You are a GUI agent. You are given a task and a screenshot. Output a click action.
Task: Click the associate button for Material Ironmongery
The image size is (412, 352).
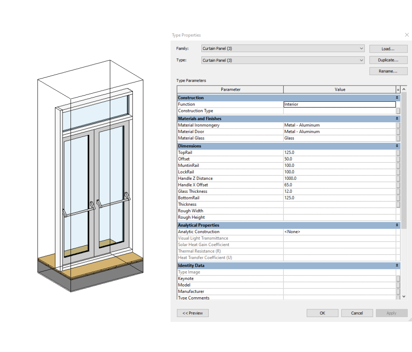pyautogui.click(x=398, y=125)
